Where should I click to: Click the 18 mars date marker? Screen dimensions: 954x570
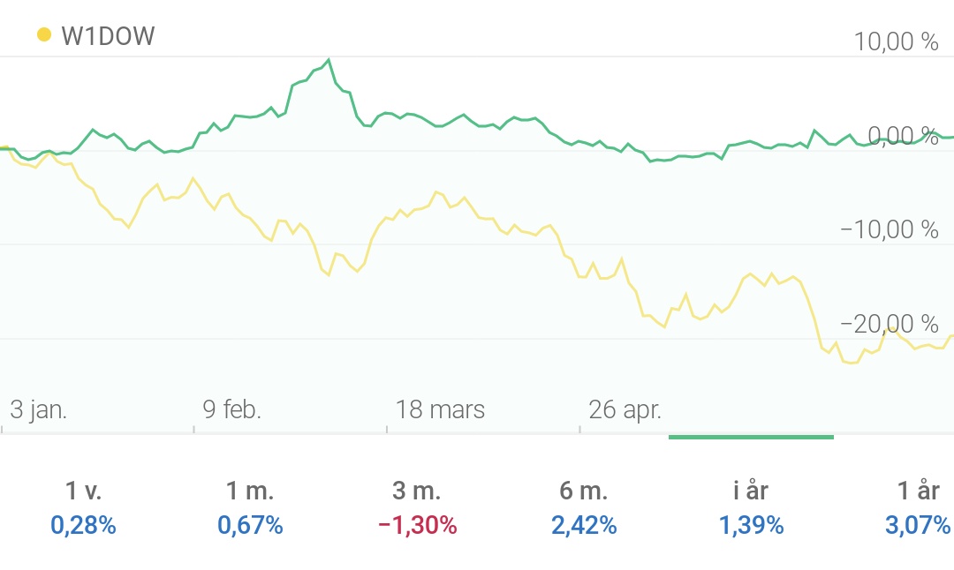click(x=440, y=409)
